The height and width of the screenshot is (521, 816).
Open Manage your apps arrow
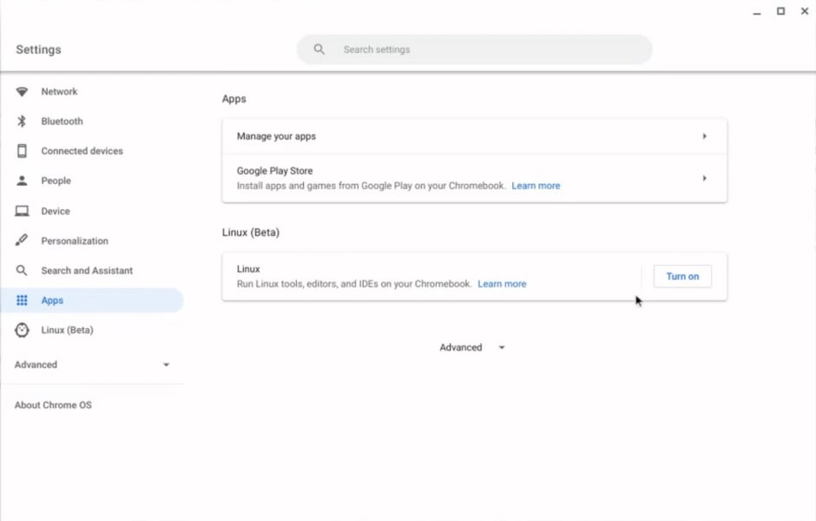tap(704, 136)
